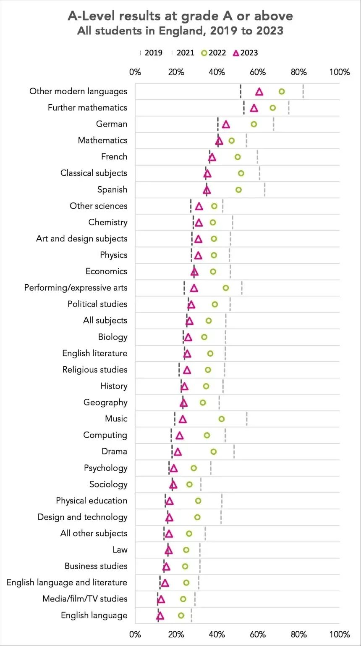
Task: Toggle the 2021 legend entry
Action: (183, 53)
